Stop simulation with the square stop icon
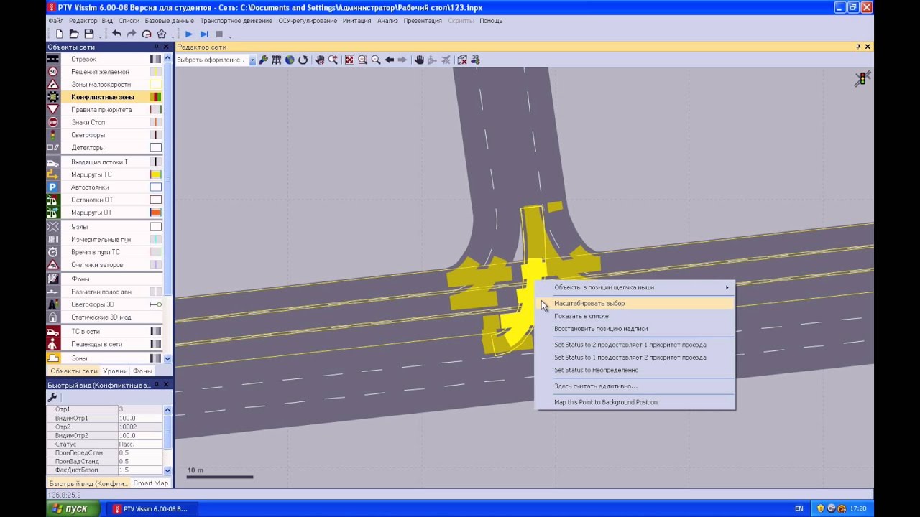 219,34
